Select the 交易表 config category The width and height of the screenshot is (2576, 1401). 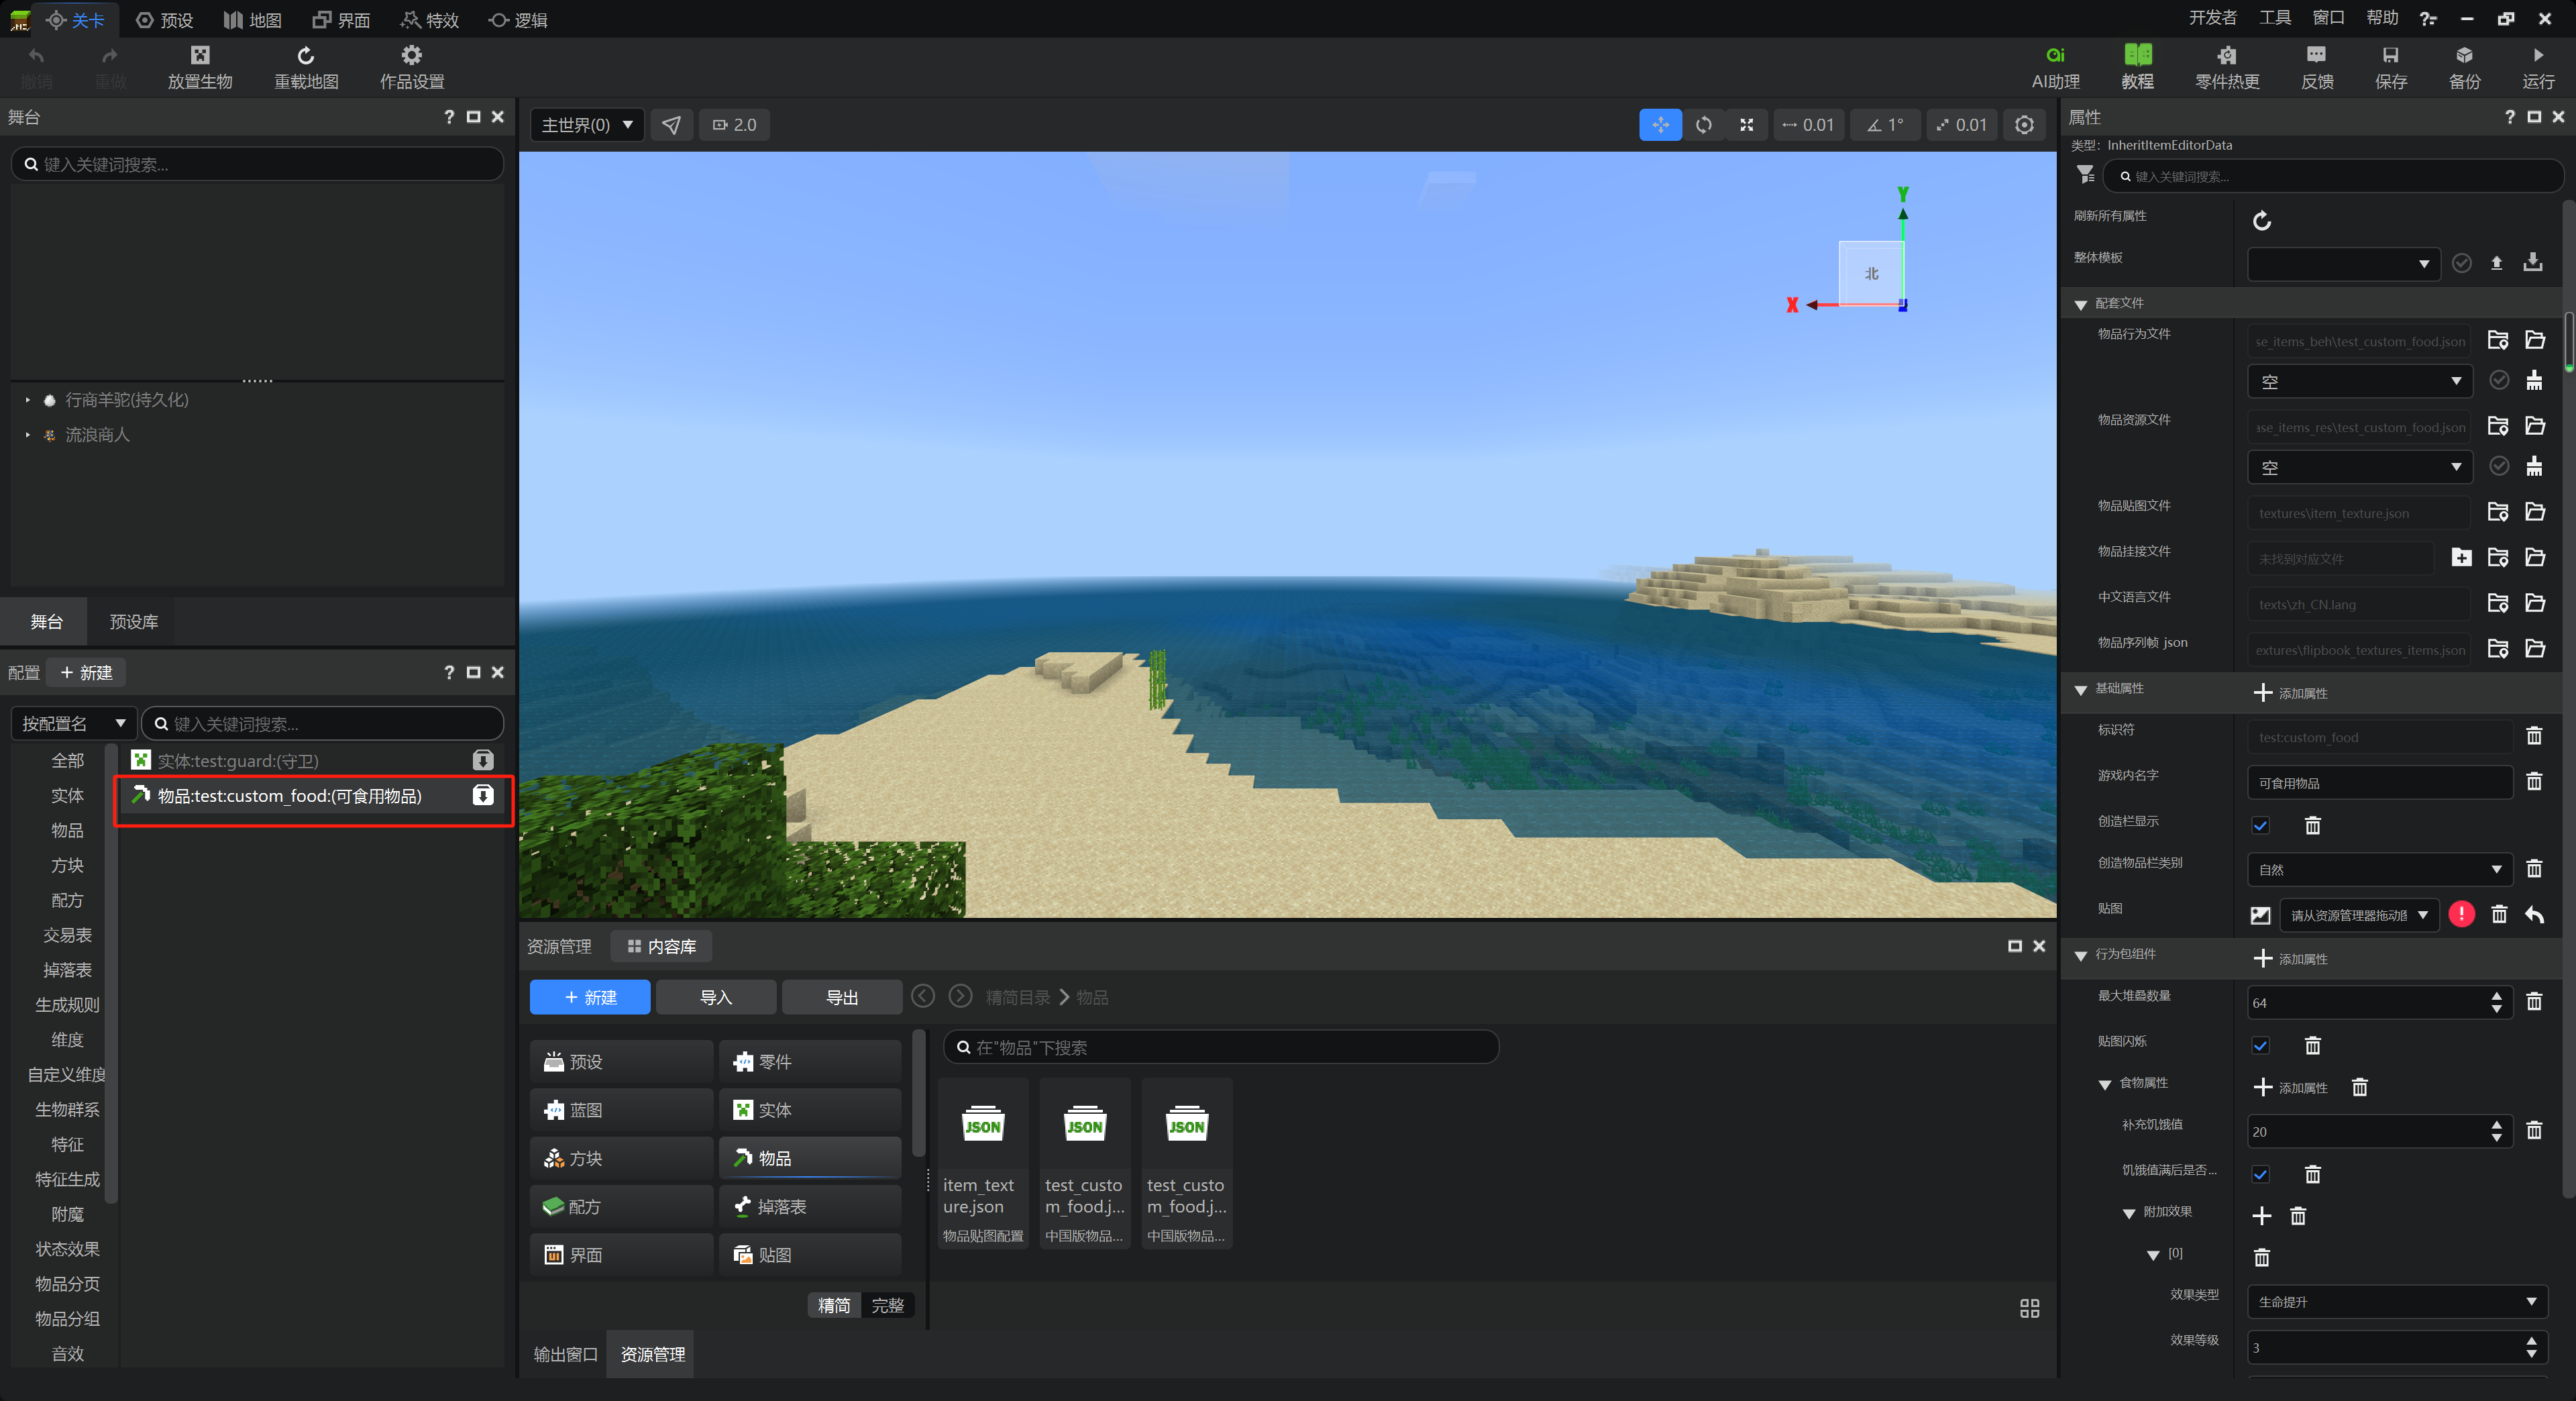pyautogui.click(x=67, y=936)
